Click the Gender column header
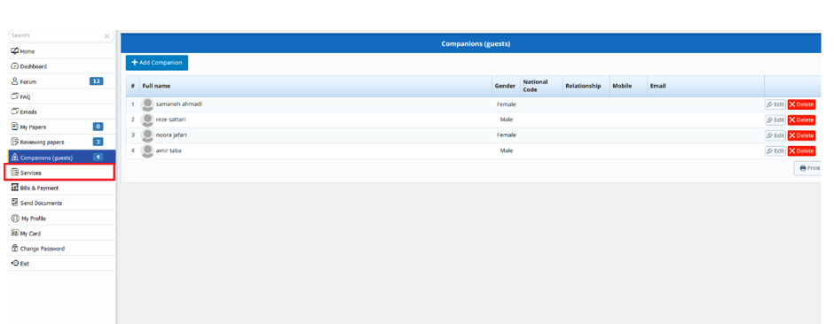Viewport: 834px width, 324px height. click(x=506, y=86)
